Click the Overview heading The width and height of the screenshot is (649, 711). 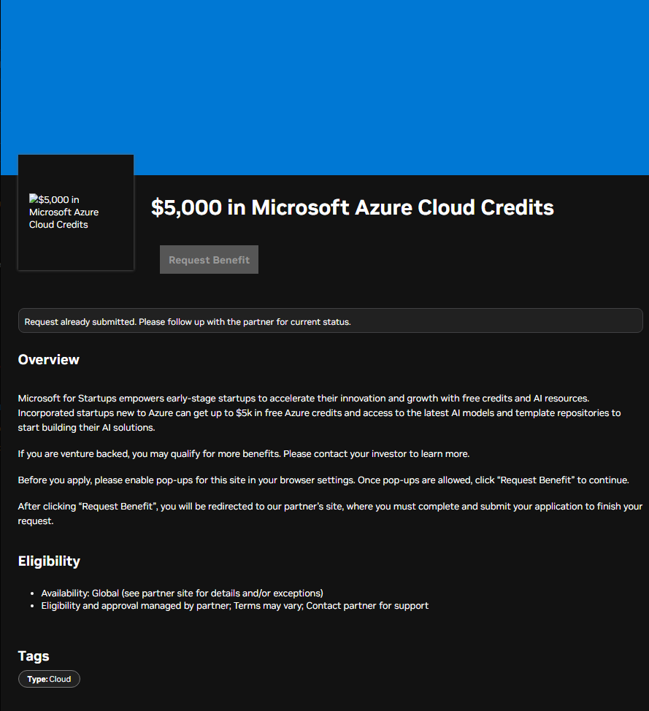point(48,360)
